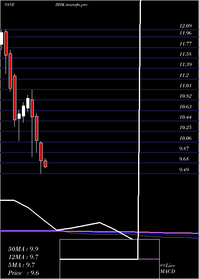This screenshot has height=279, width=199.
Task: Click the <<Live MACD label
Action: click(168, 269)
